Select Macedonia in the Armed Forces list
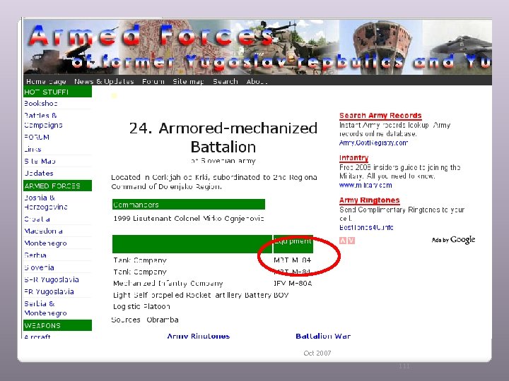This screenshot has height=381, width=509. click(44, 231)
